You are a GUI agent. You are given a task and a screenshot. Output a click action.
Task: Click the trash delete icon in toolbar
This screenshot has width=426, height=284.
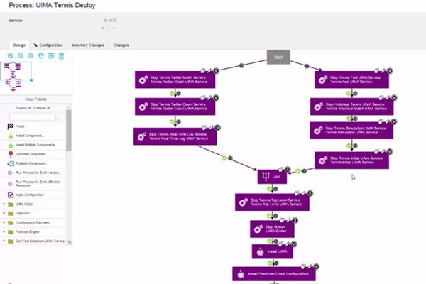61,56
